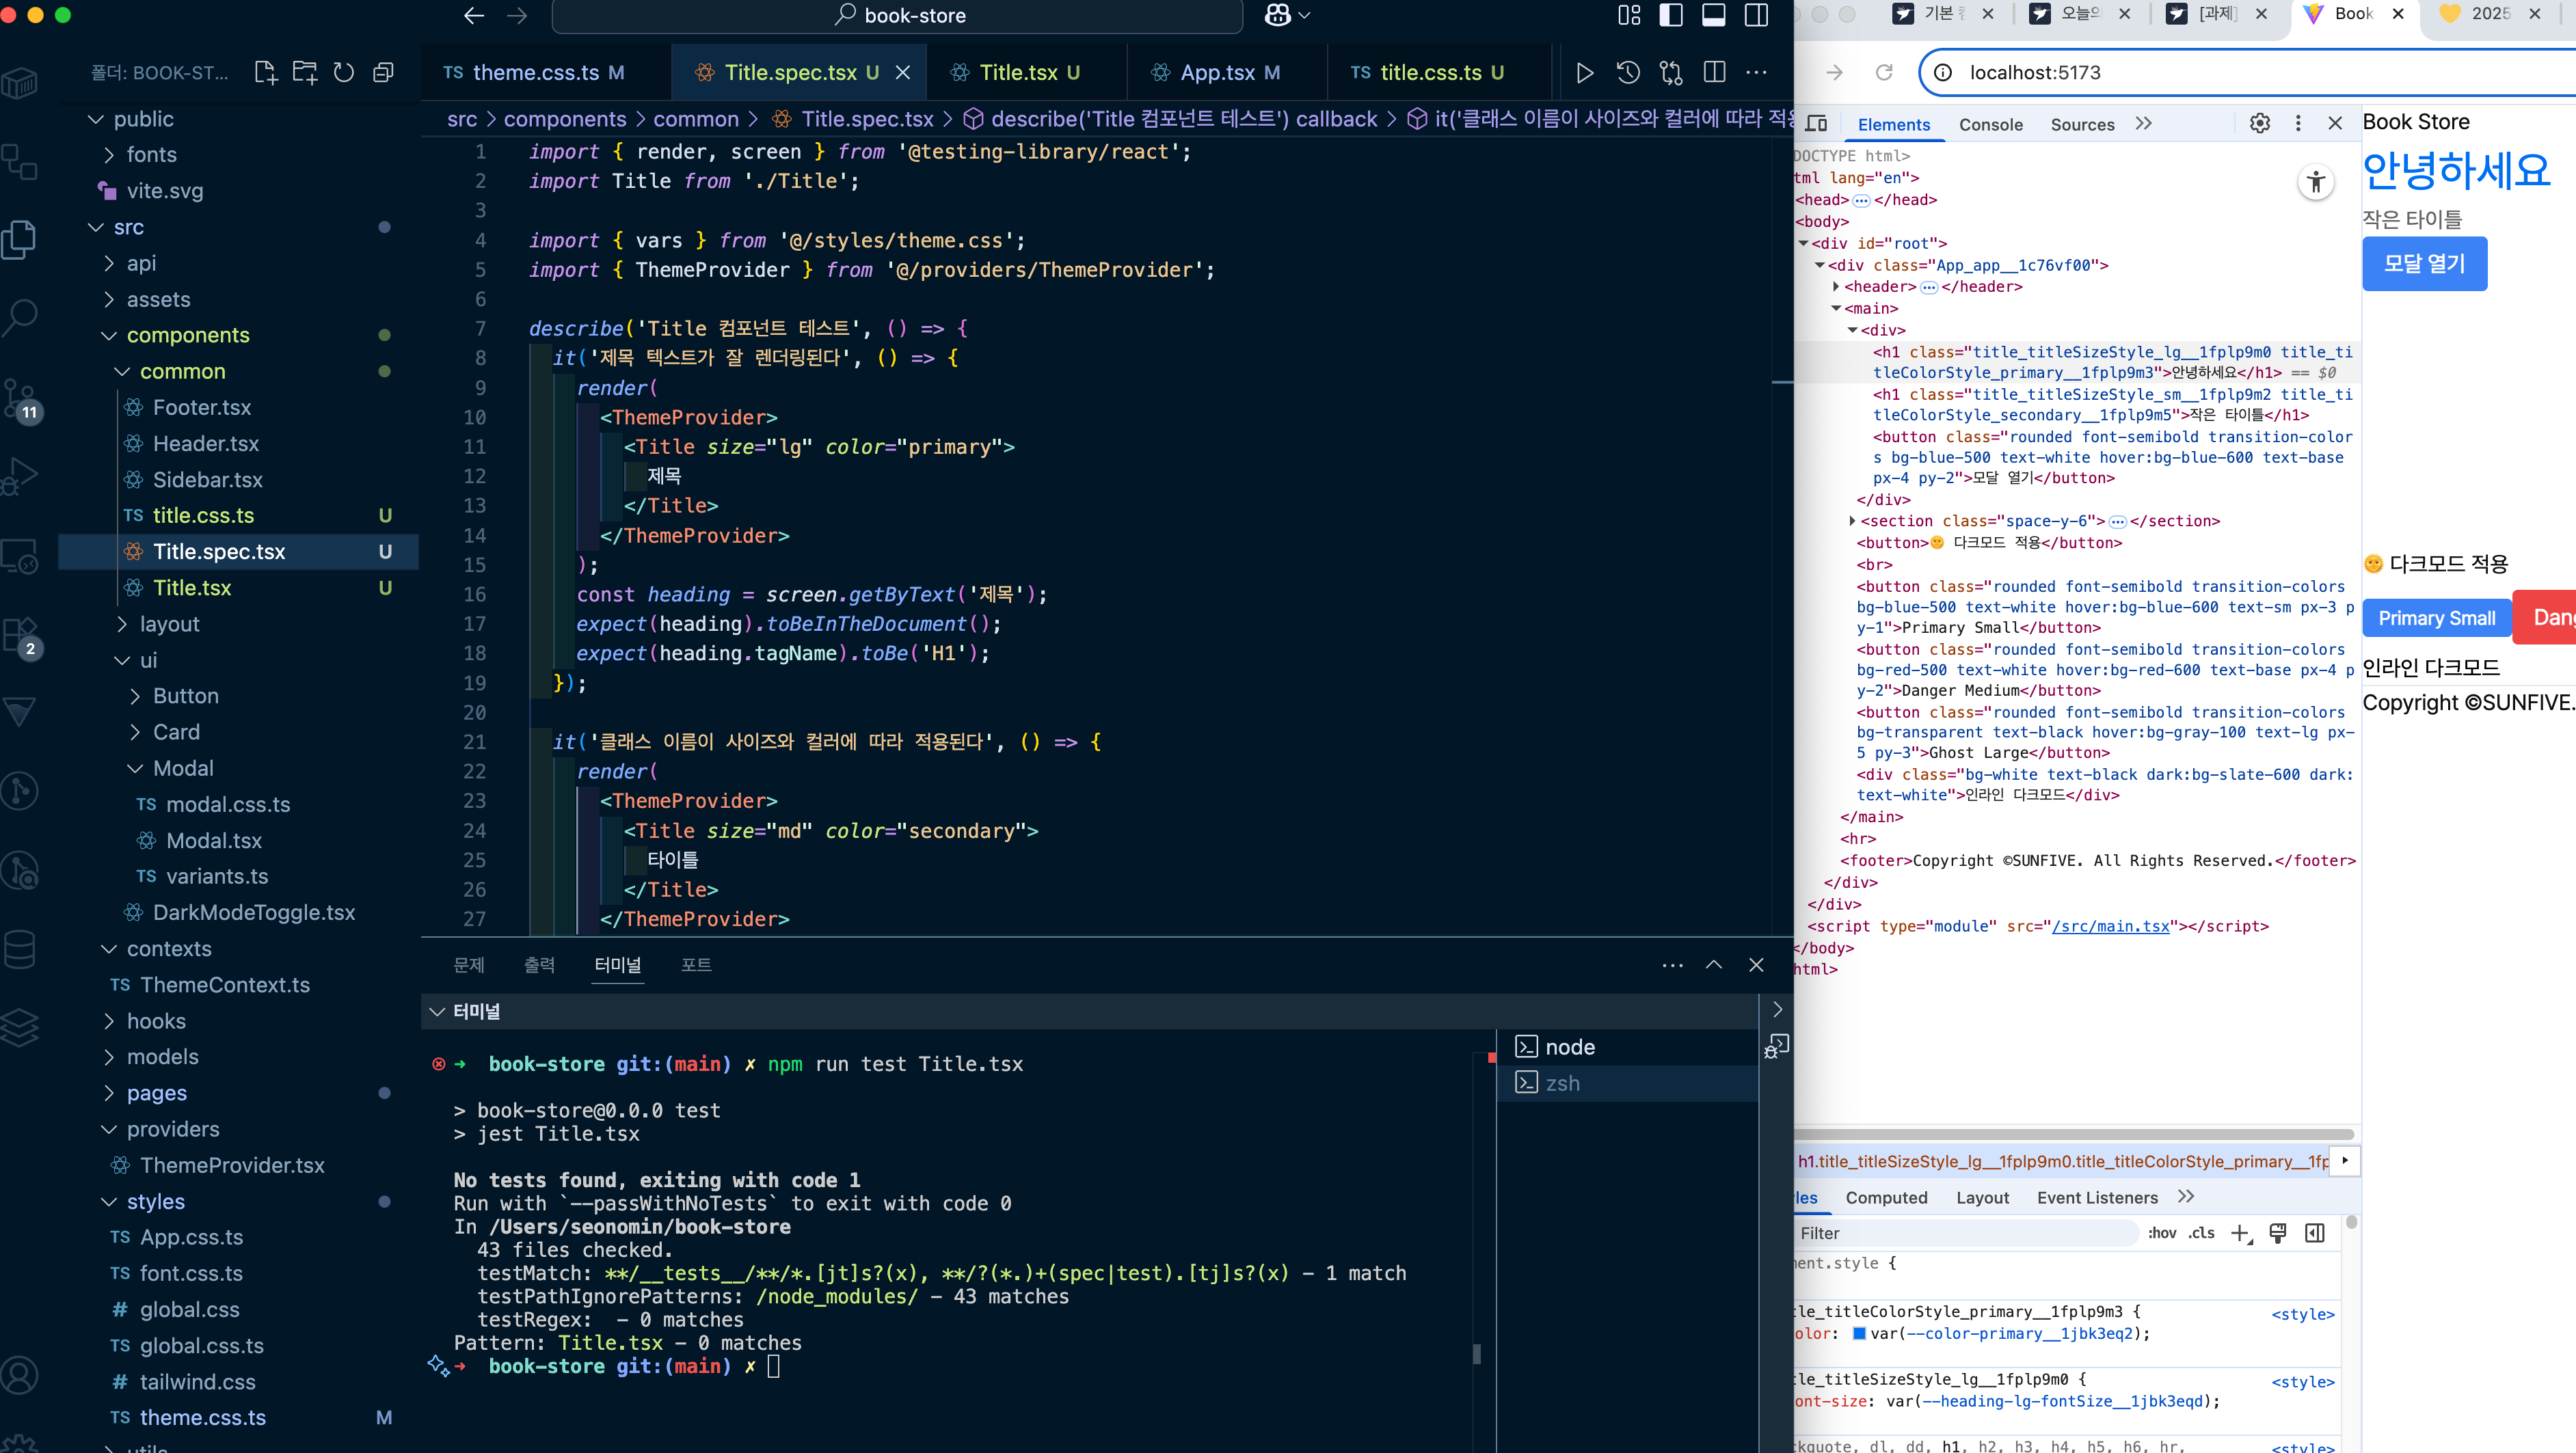Run the test file with play icon
The image size is (2576, 1453).
[1584, 73]
